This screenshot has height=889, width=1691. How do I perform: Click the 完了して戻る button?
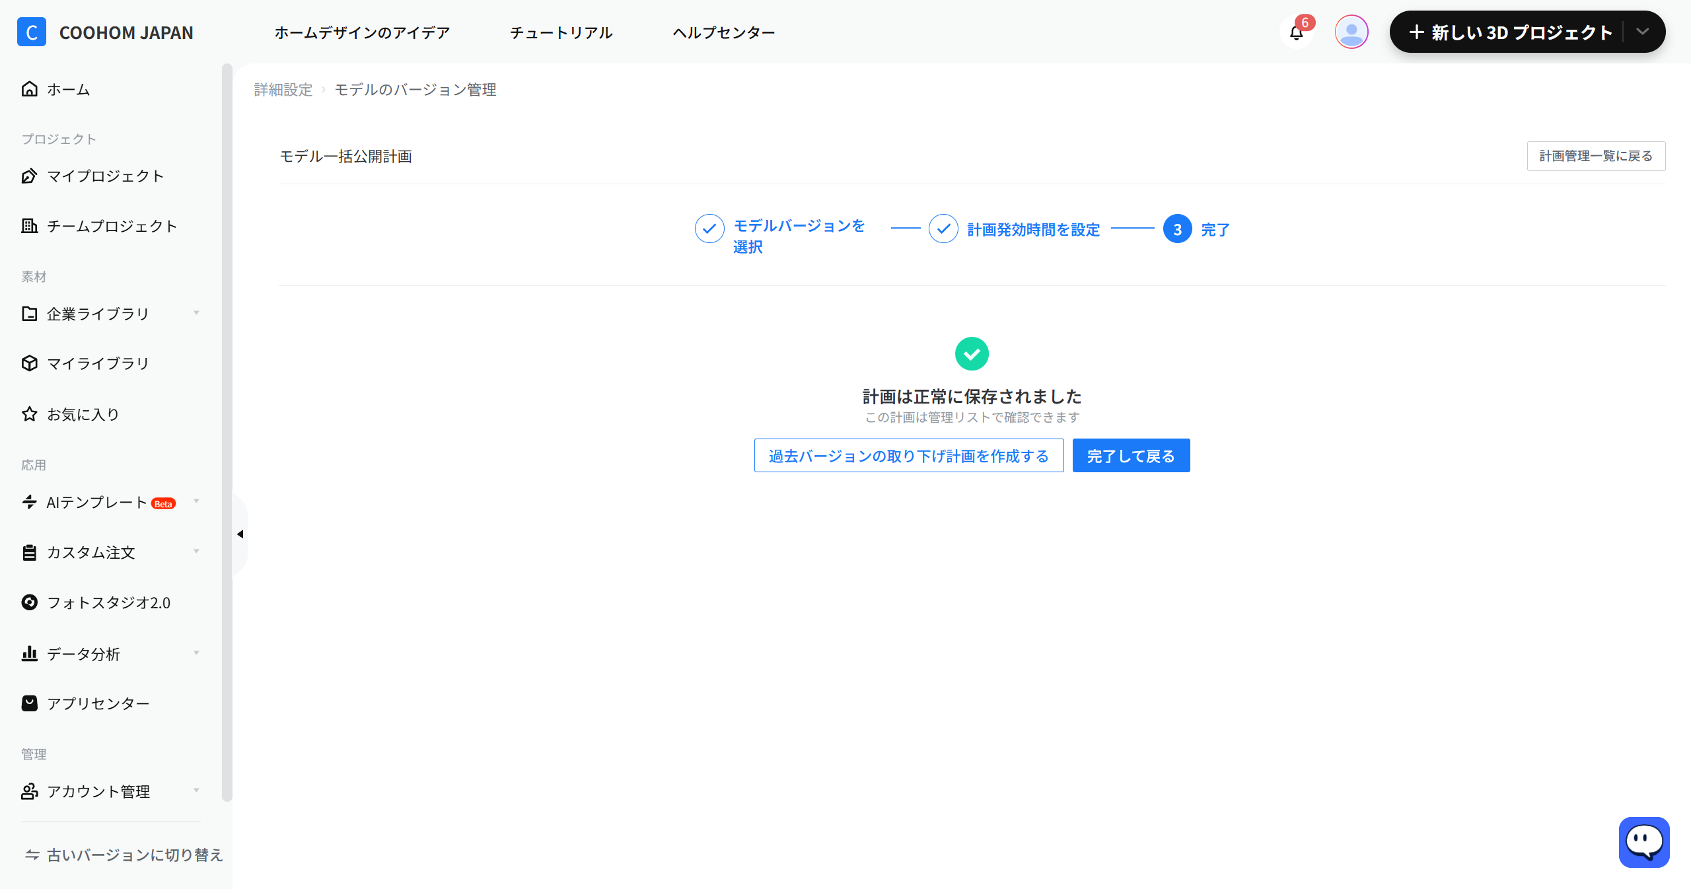point(1132,456)
